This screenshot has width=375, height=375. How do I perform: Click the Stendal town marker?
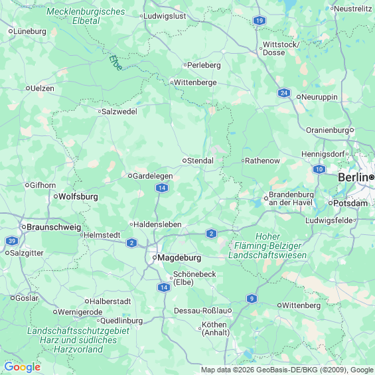pos(185,161)
